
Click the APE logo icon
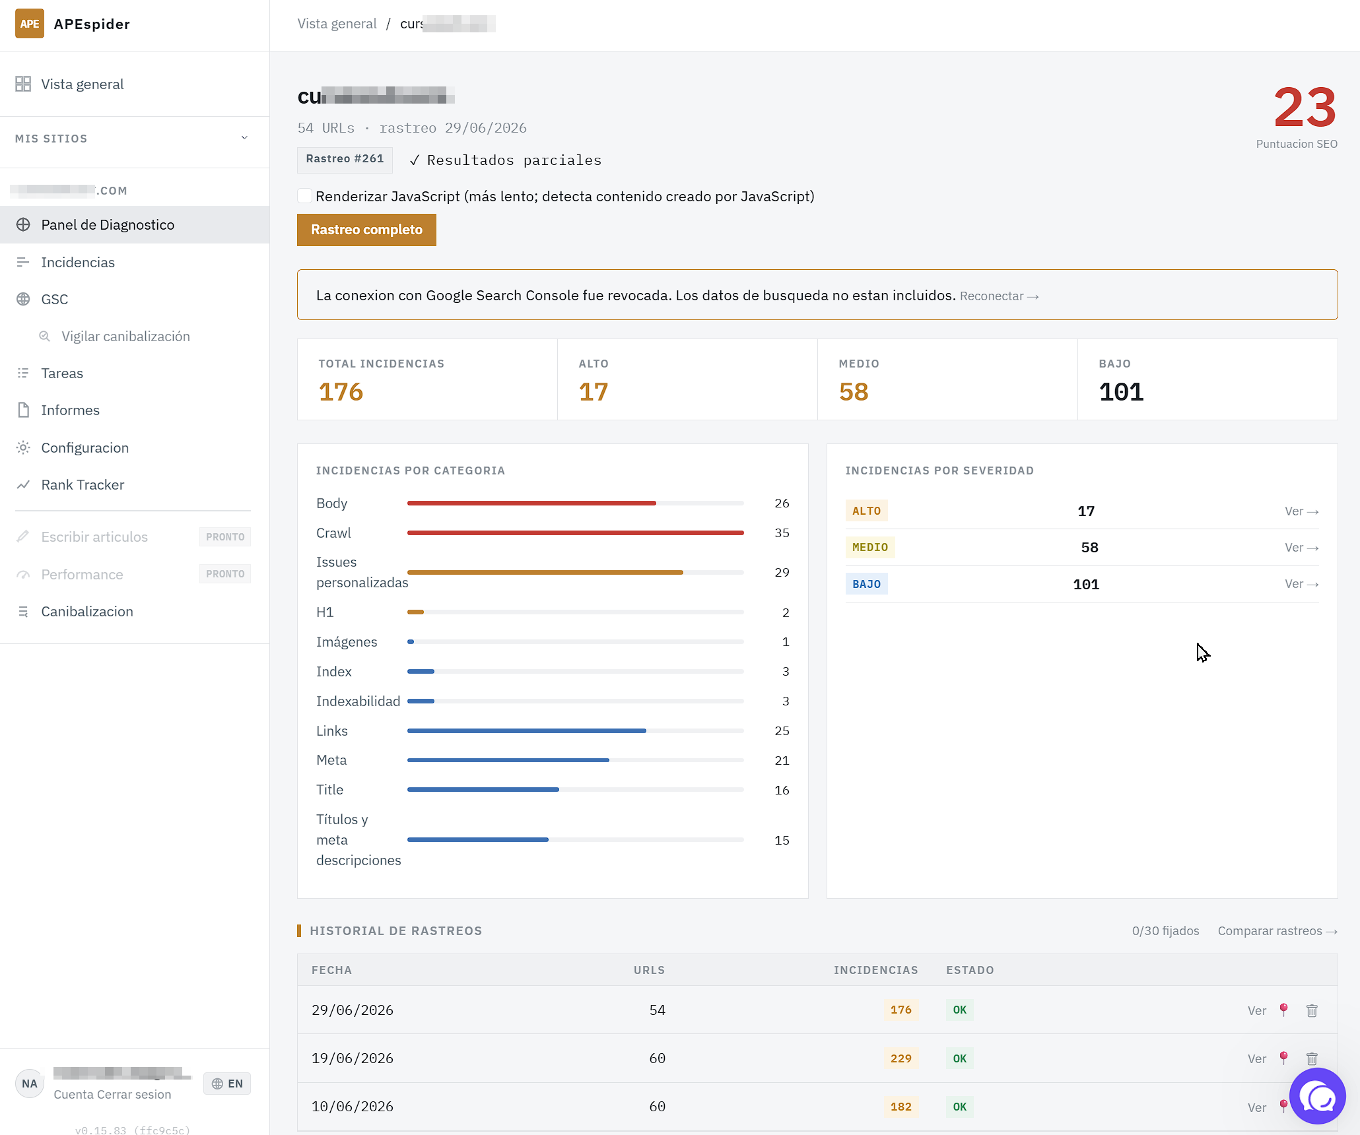pos(30,24)
